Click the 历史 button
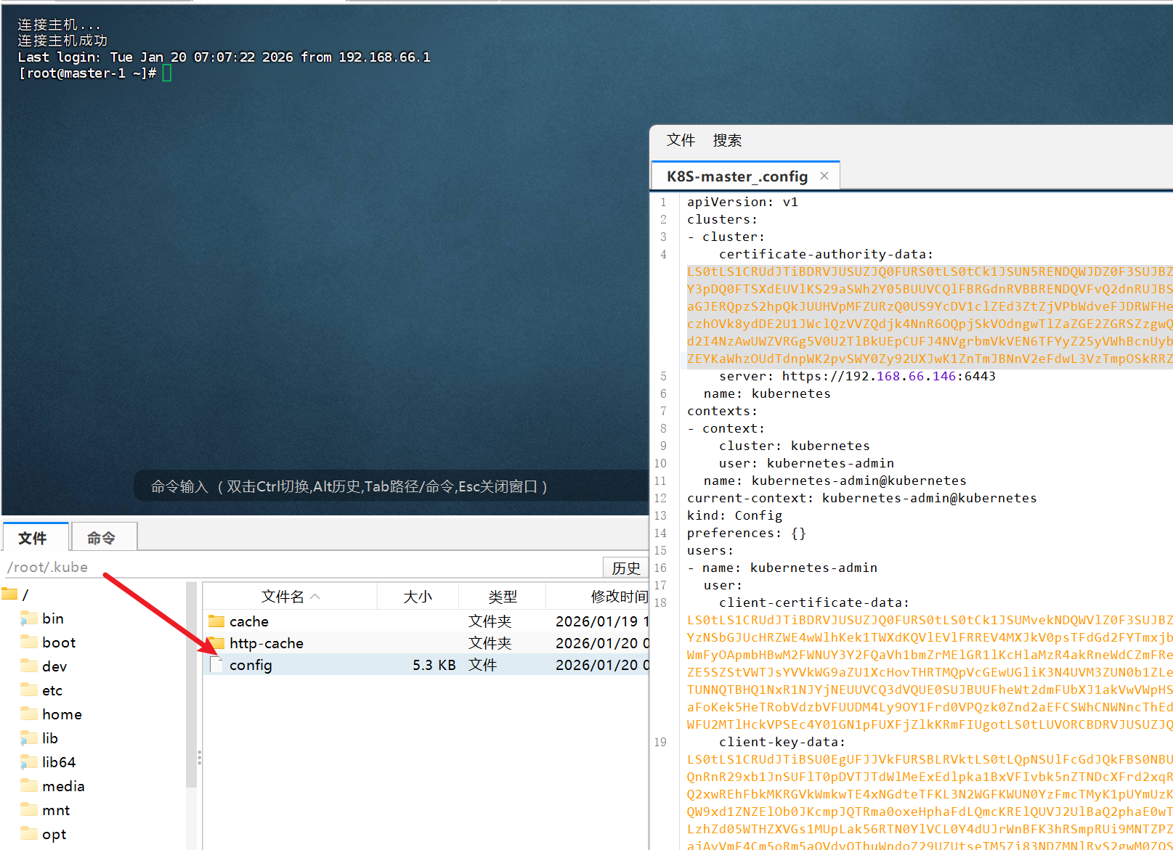This screenshot has height=850, width=1173. pyautogui.click(x=625, y=568)
